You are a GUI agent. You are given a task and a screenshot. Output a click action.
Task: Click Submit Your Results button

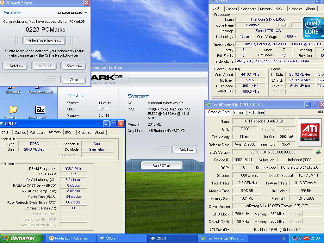[x=45, y=41]
